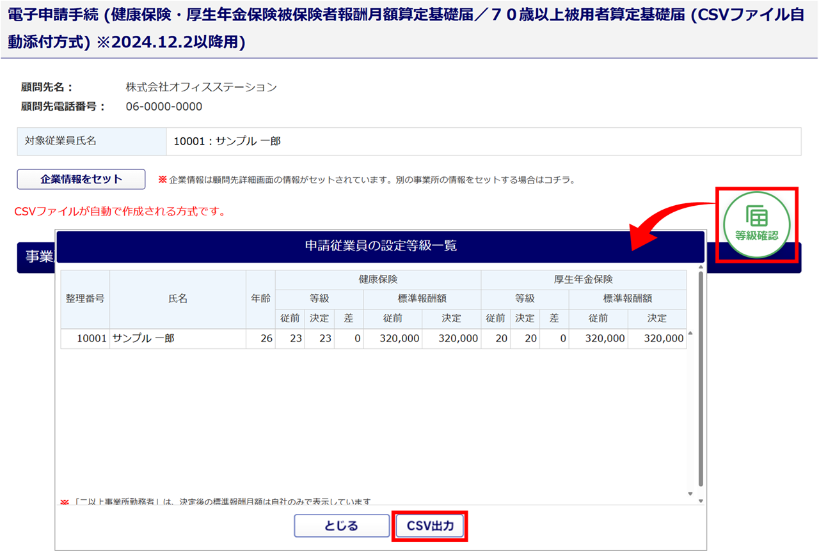Export the grade list via CSV出力

(429, 526)
